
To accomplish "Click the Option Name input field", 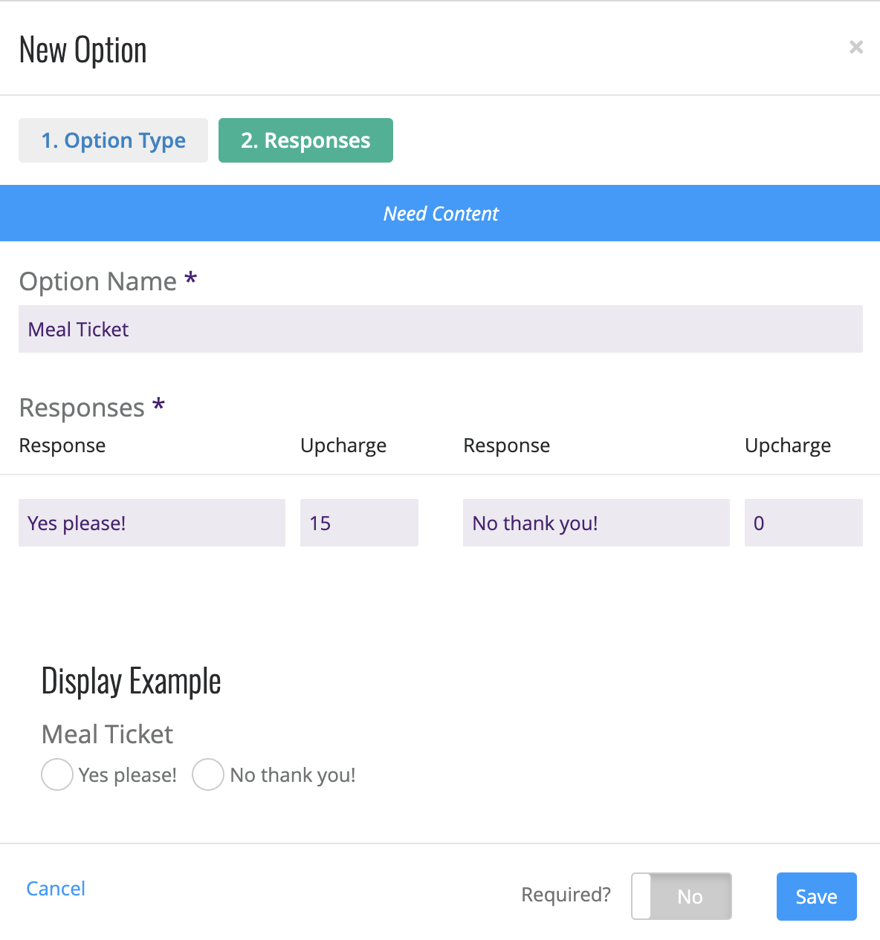I will pyautogui.click(x=441, y=329).
